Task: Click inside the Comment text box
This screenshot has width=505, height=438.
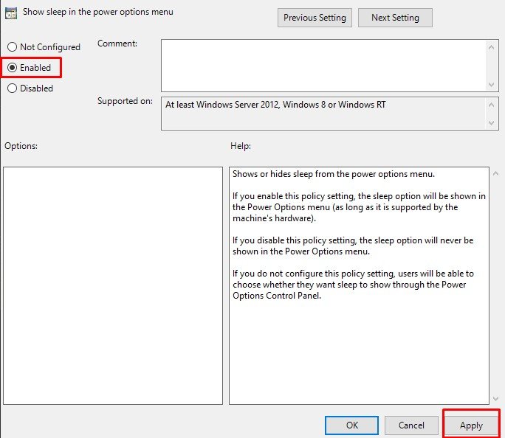Action: click(x=323, y=66)
